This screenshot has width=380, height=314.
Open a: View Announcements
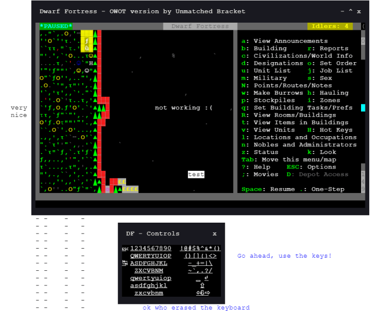[x=285, y=41]
